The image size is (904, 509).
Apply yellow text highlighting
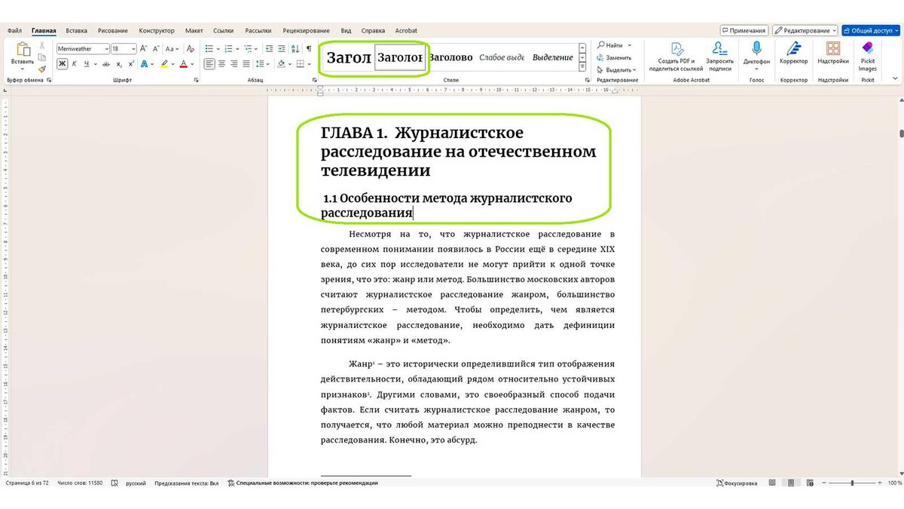(x=164, y=63)
